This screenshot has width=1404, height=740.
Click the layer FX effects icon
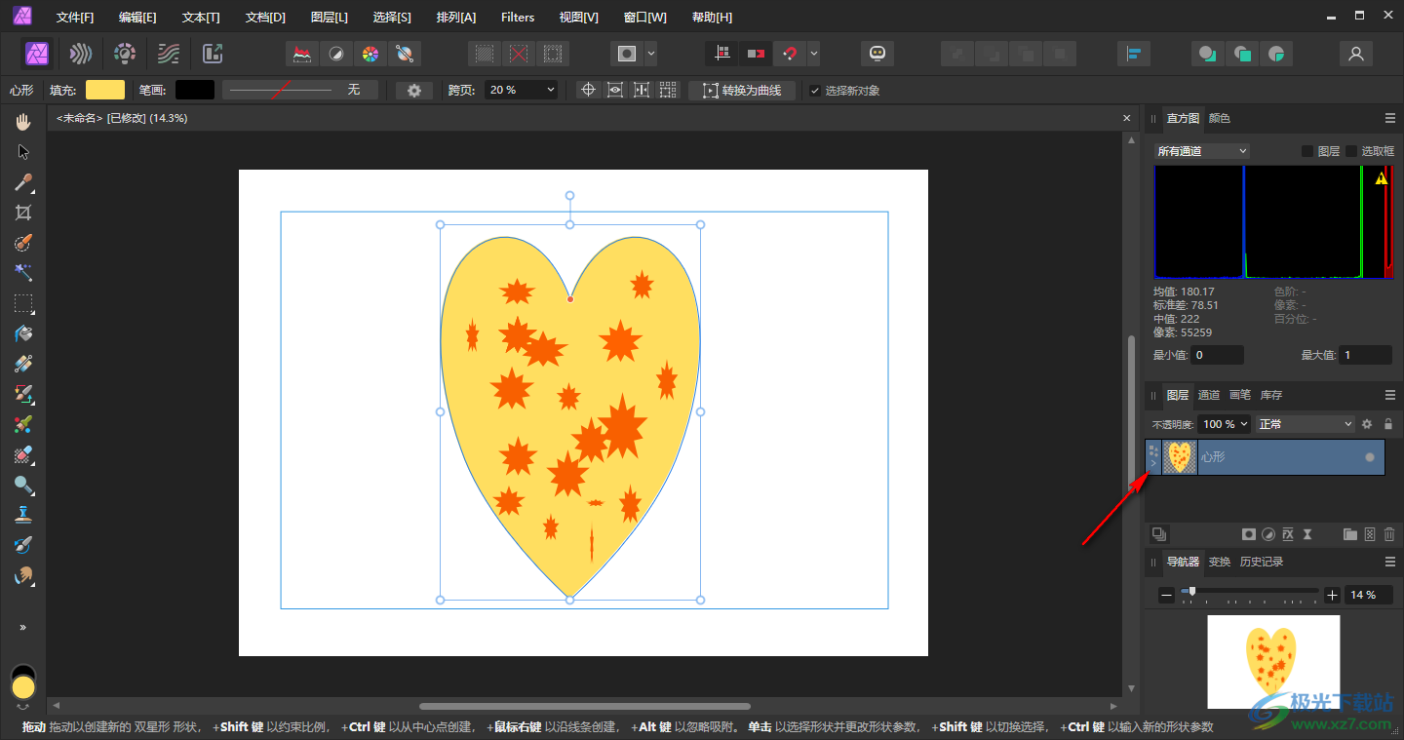pyautogui.click(x=1287, y=534)
